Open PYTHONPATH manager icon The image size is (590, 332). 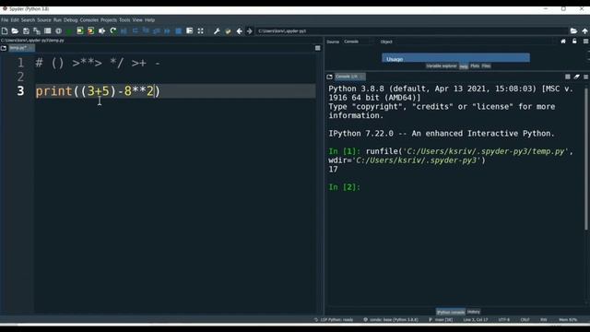tap(228, 31)
